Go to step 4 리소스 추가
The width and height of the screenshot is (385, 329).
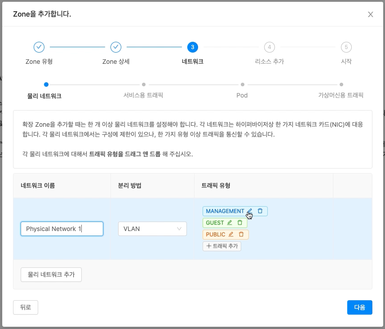pos(270,47)
